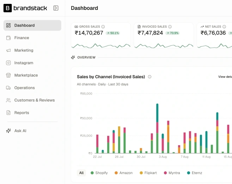232x184 pixels.
Task: Click the Dashboard page heading
Action: pos(84,8)
